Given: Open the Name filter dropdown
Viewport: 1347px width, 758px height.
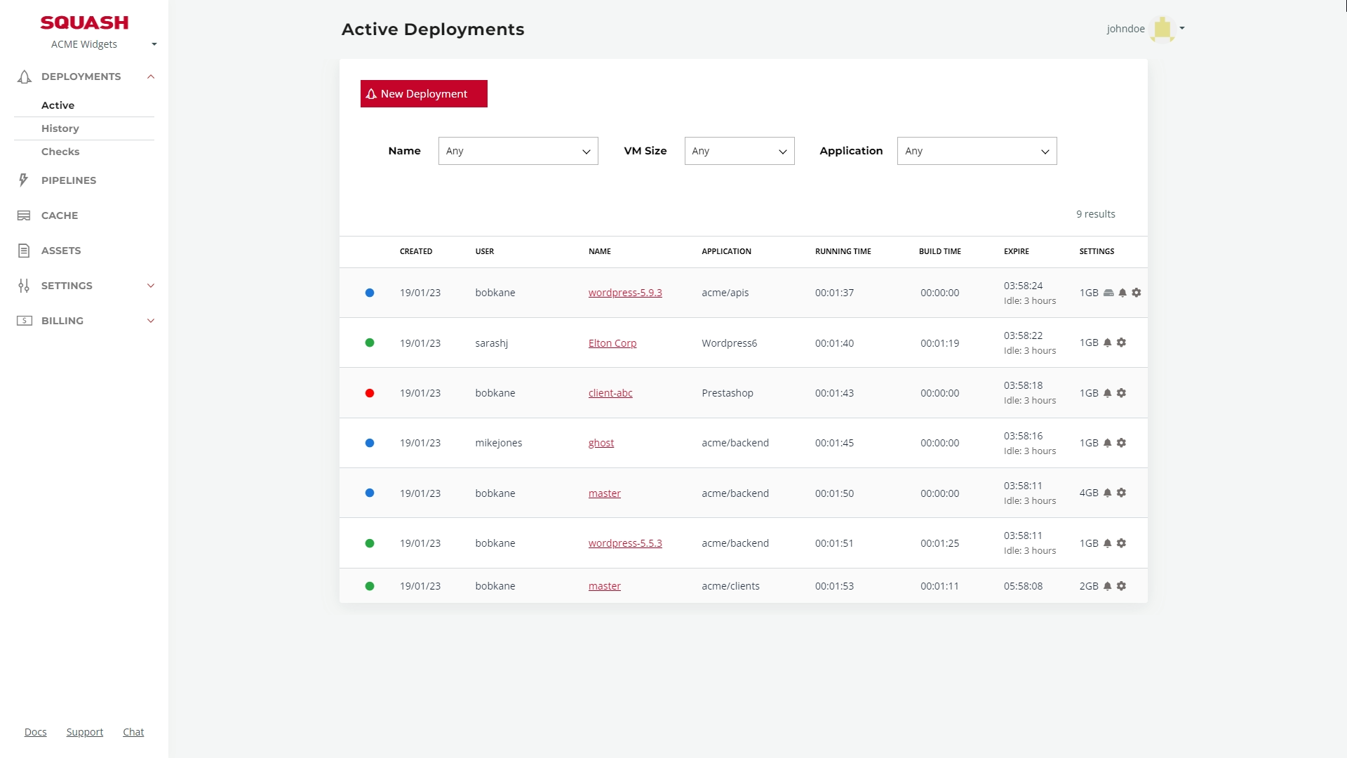Looking at the screenshot, I should point(518,151).
